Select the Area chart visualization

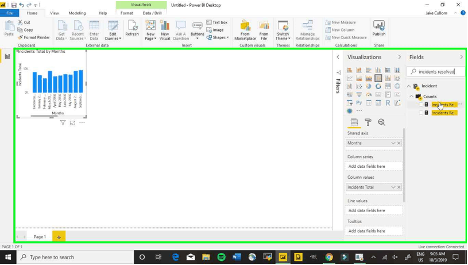click(x=359, y=78)
